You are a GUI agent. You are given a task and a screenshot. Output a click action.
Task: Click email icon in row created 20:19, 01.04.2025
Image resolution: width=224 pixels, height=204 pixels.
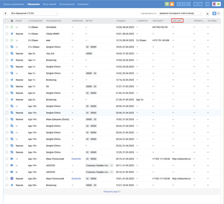[x=12, y=159]
